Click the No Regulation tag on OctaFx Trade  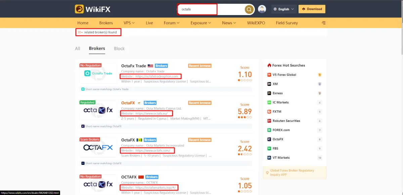point(90,65)
